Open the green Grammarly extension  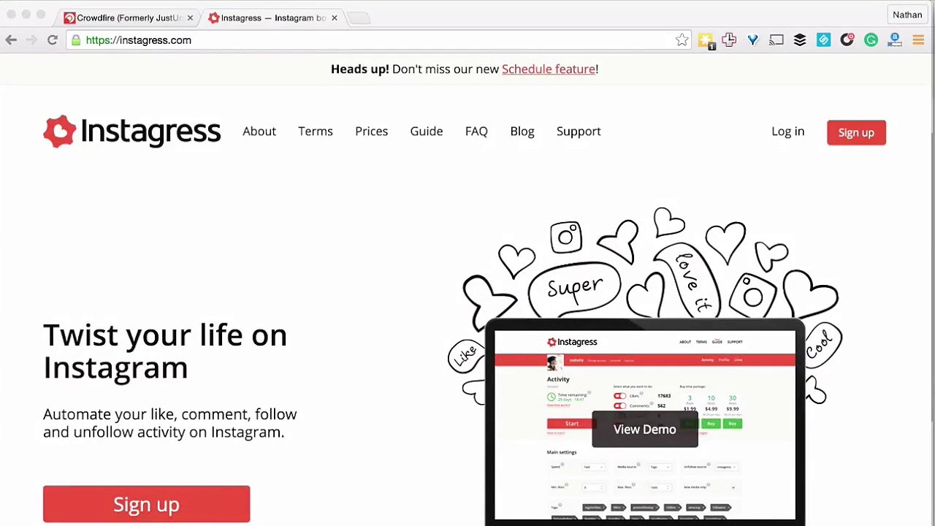(x=871, y=40)
